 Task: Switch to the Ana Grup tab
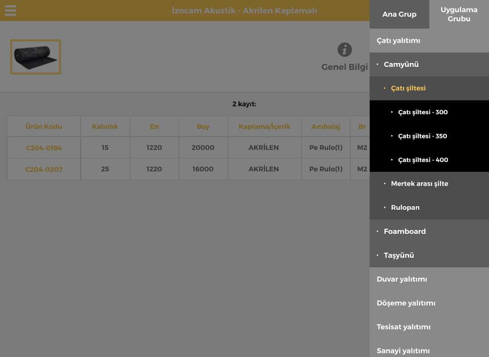tap(399, 14)
